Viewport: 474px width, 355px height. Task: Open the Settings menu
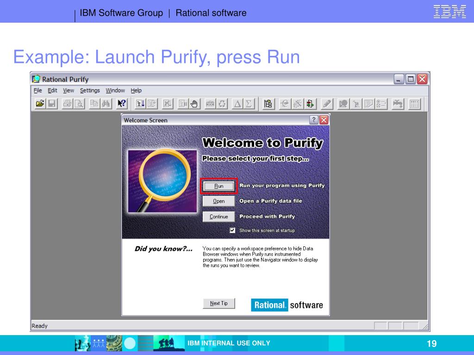pos(90,91)
